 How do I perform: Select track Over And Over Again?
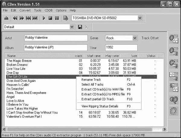tap(21, 81)
